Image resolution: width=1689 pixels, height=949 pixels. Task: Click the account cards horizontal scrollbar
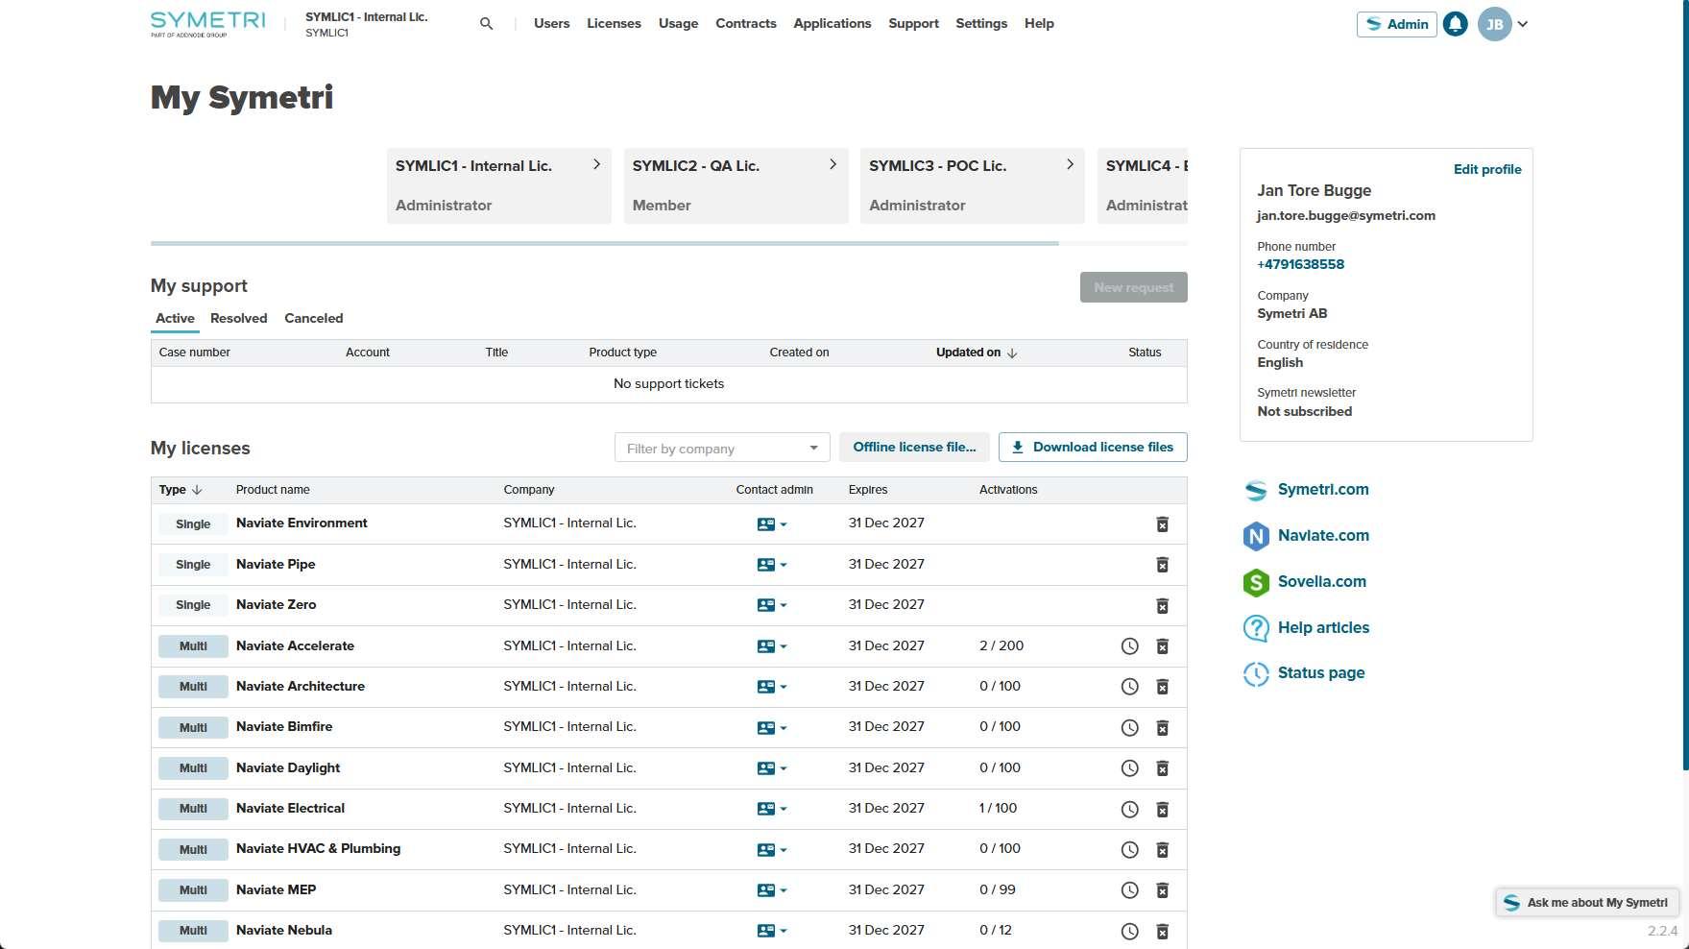(x=605, y=243)
